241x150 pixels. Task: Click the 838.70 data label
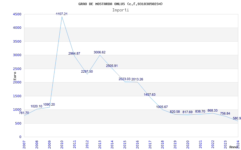(200, 111)
